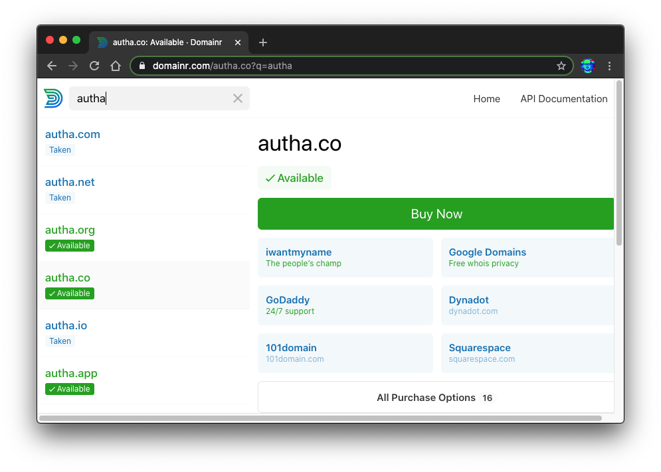Click the autha search input field

[x=159, y=98]
